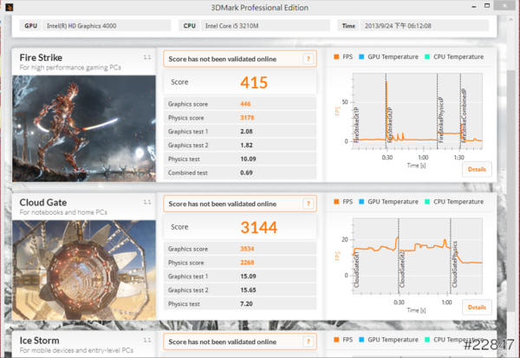Click the FireStrikePhysicsP marker in the chart
Viewport: 520px width, 358px height.
point(440,111)
